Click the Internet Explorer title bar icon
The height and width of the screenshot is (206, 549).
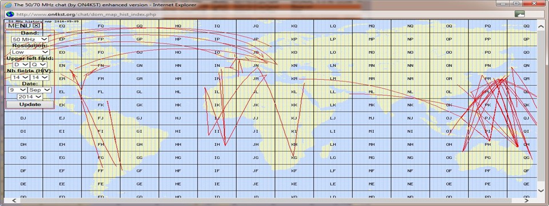point(7,5)
